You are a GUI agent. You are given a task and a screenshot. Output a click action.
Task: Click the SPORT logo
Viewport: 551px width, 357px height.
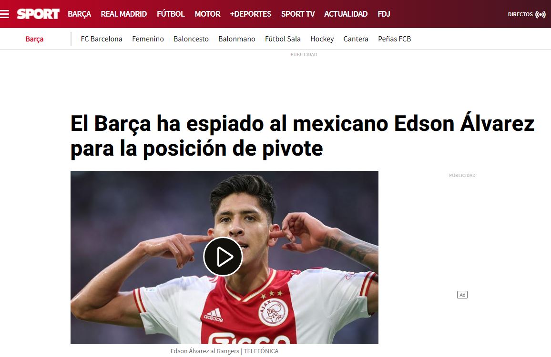click(x=38, y=14)
